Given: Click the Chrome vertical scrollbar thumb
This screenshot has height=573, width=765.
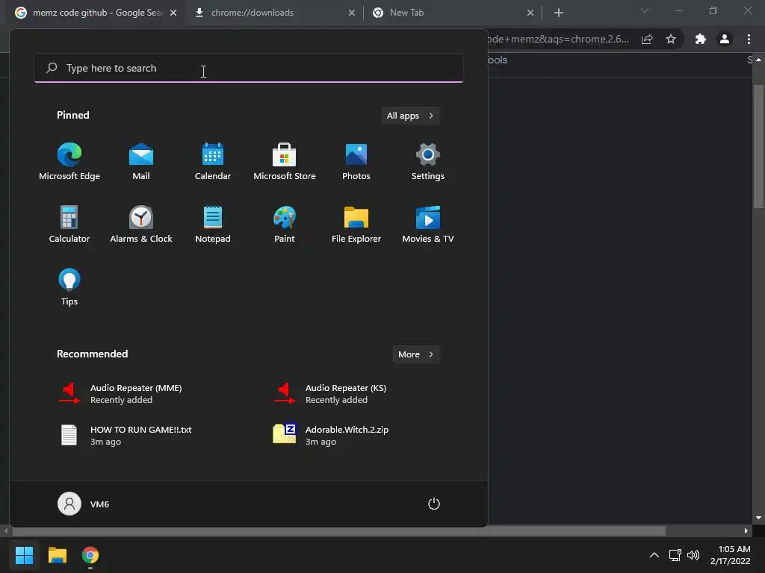Looking at the screenshot, I should [758, 146].
